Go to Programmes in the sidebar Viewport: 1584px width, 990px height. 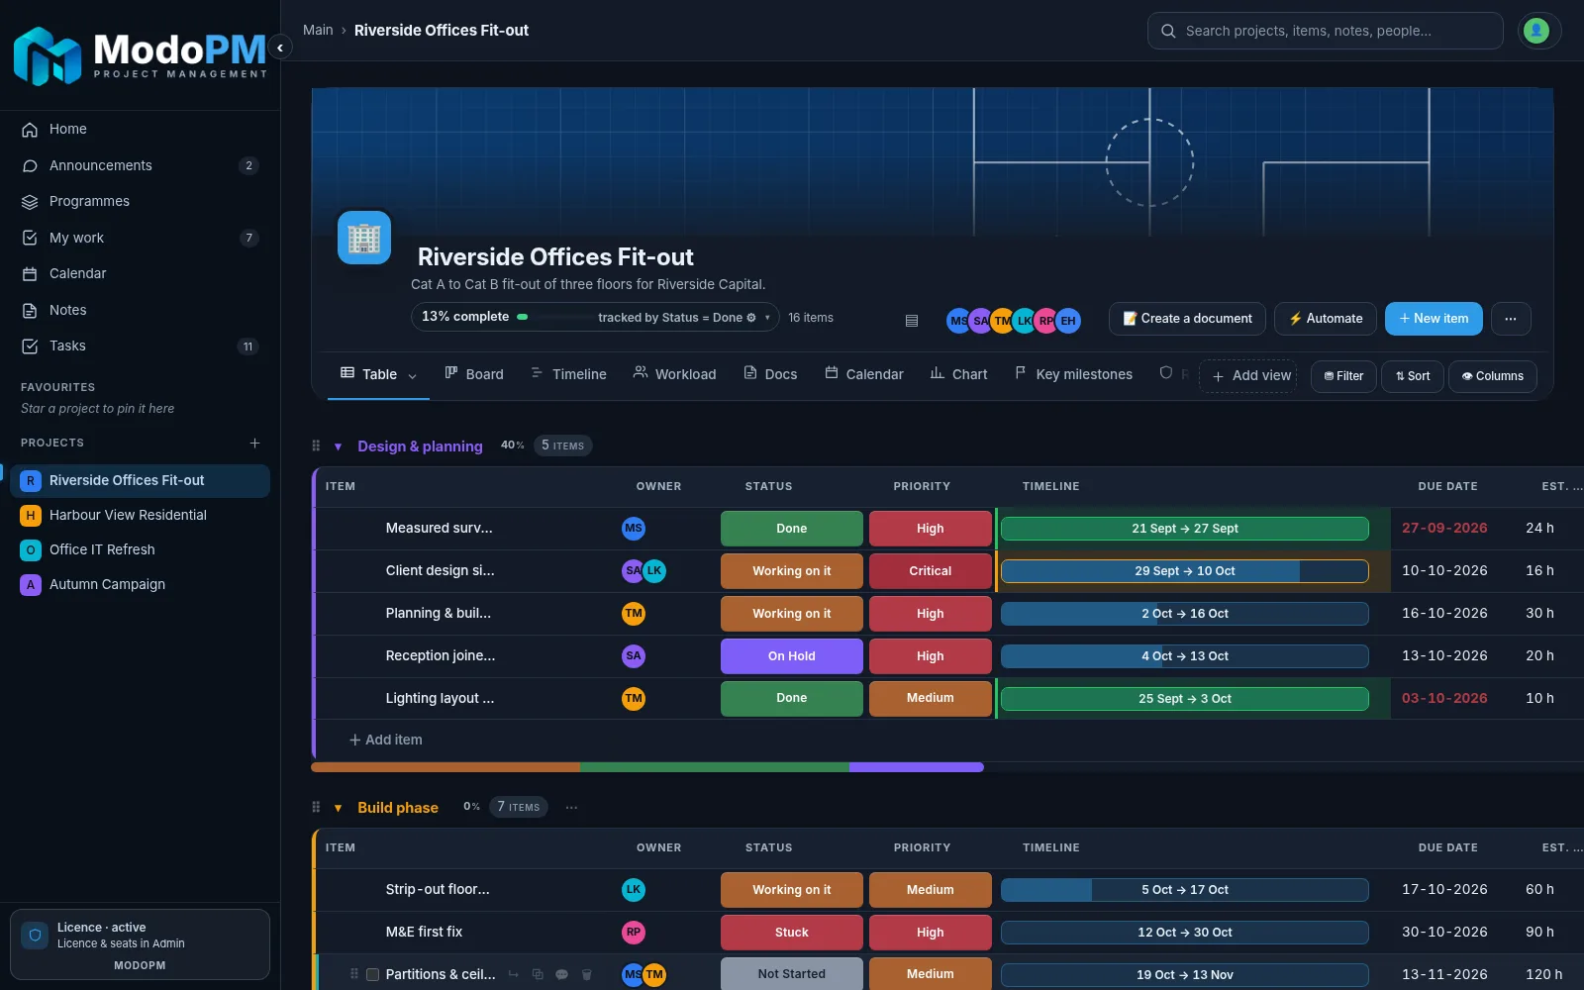click(x=140, y=201)
